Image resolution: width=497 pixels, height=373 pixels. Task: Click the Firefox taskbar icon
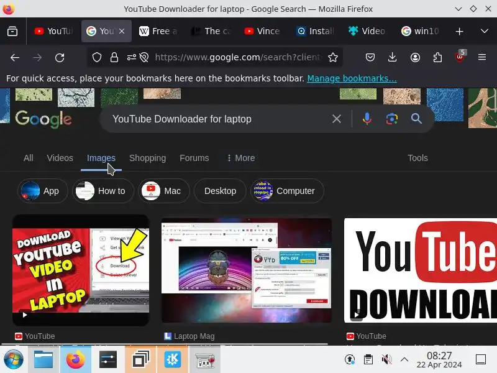(75, 360)
